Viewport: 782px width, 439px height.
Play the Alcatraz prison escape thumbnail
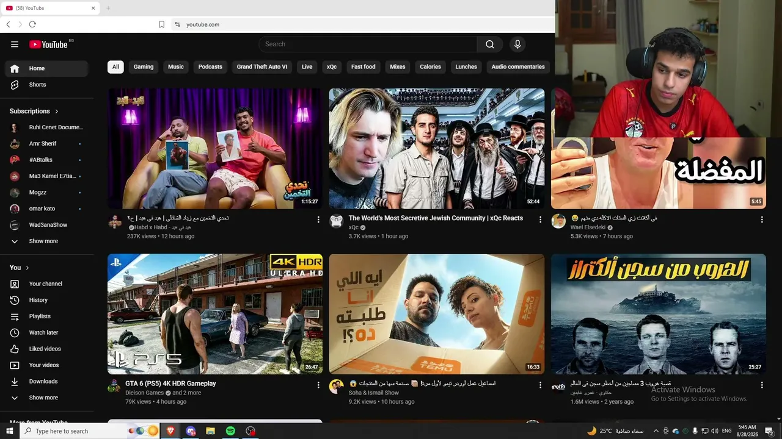point(659,314)
